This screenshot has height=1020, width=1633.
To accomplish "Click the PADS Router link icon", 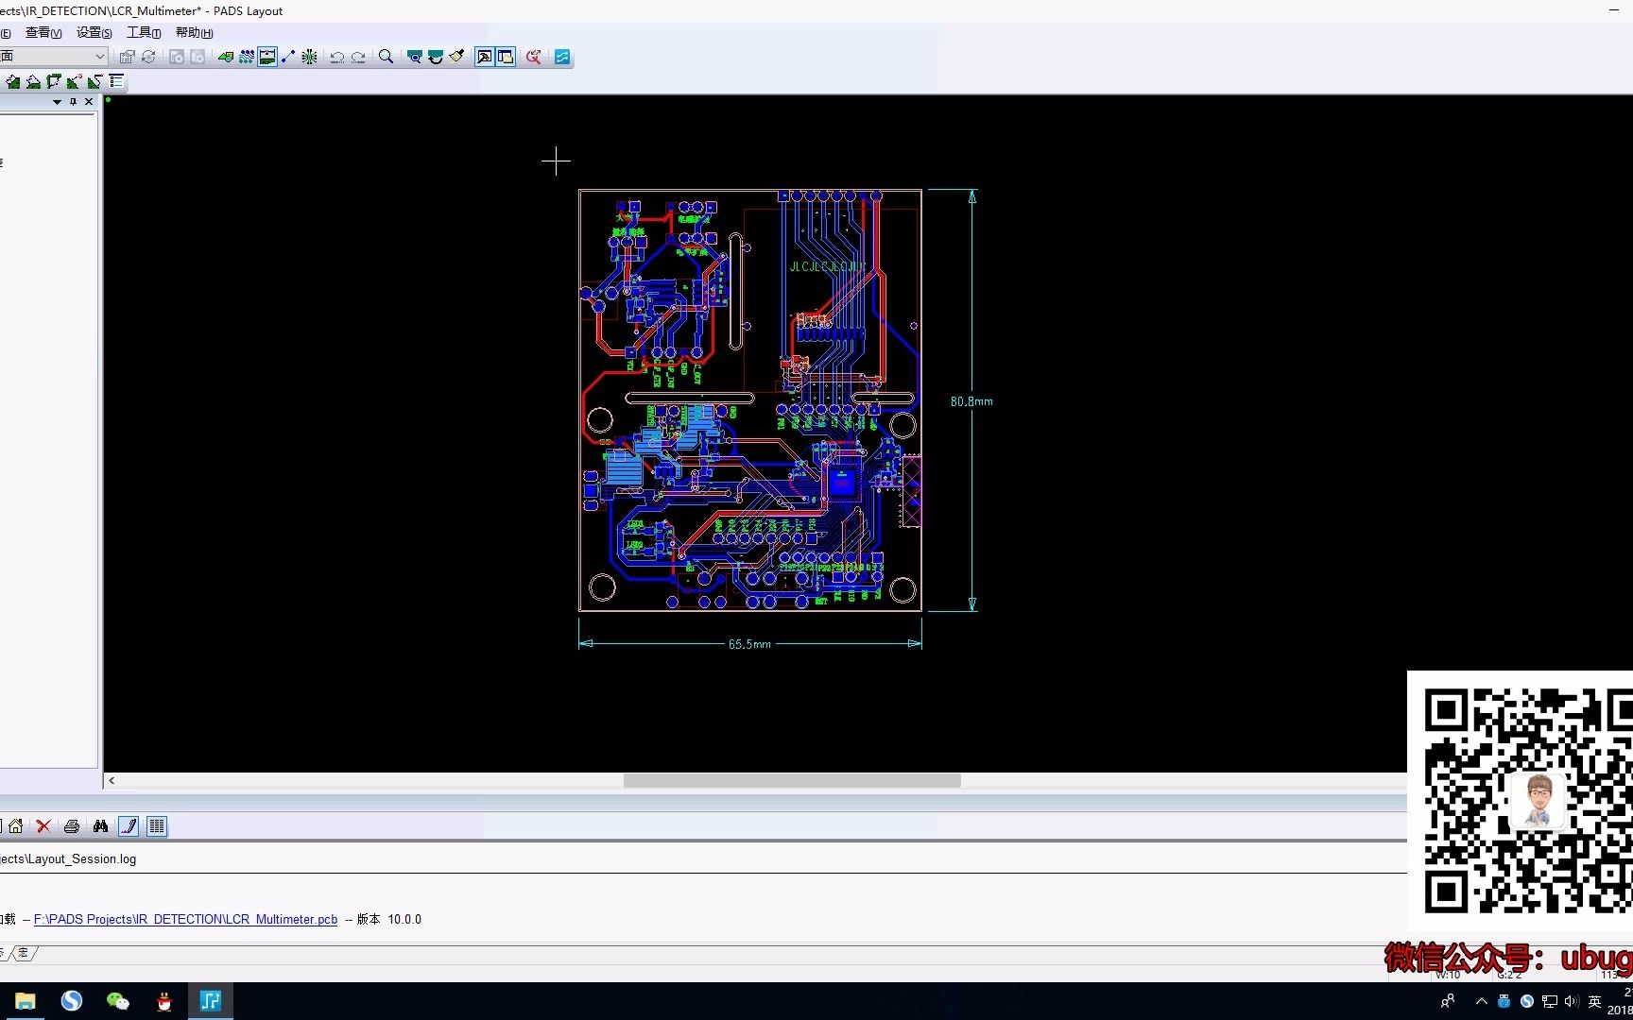I will (x=534, y=57).
